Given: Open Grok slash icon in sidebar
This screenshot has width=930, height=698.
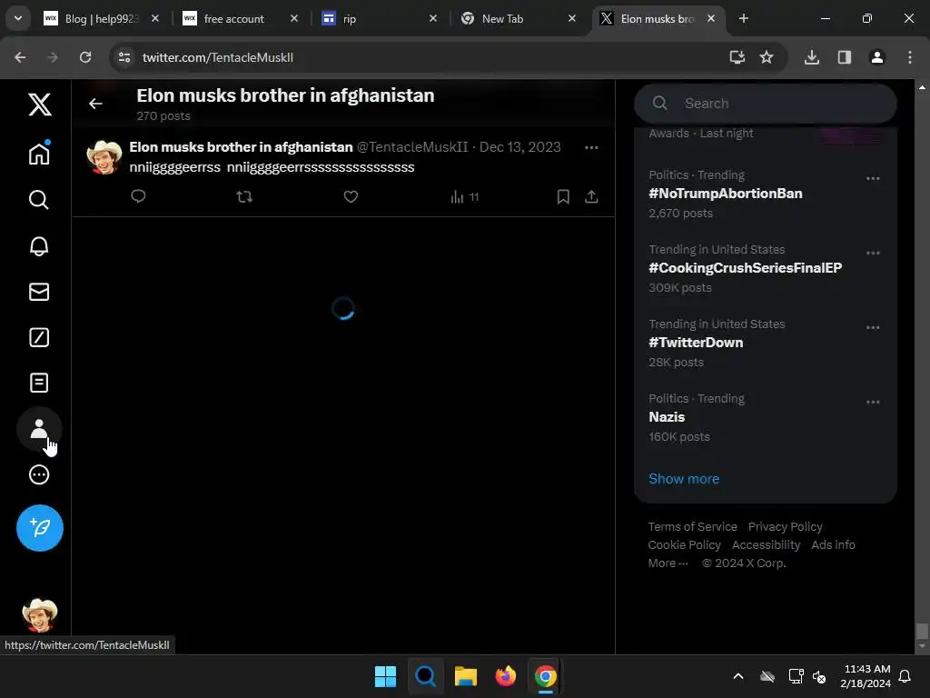Looking at the screenshot, I should pos(39,337).
